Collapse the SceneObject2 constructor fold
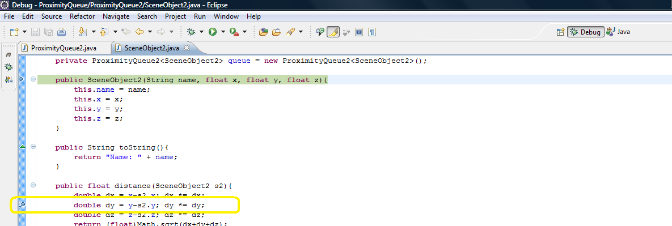672x226 pixels. 33,79
